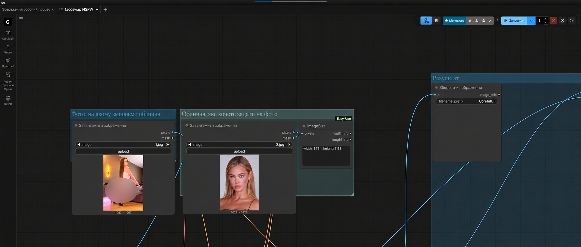Open the hamburger menu icon
The height and width of the screenshot is (247, 581).
click(21, 19)
